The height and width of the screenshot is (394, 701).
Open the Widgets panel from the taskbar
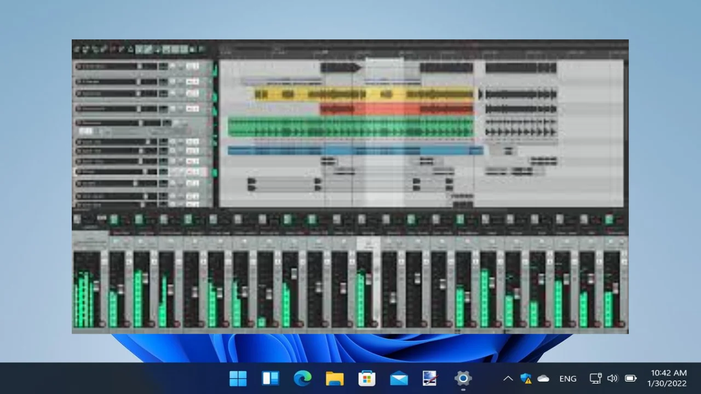pyautogui.click(x=271, y=378)
